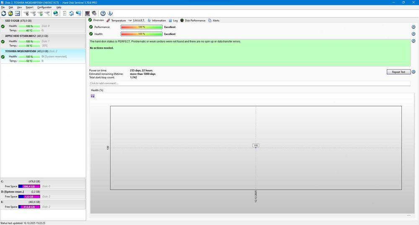The height and width of the screenshot is (225, 419).
Task: Click help icon next to Repeat Test
Action: click(x=414, y=72)
